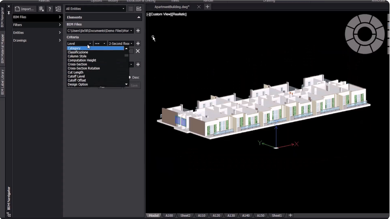The width and height of the screenshot is (390, 219).
Task: Close the ApartmentBuilding.dwg tab
Action: point(199,7)
